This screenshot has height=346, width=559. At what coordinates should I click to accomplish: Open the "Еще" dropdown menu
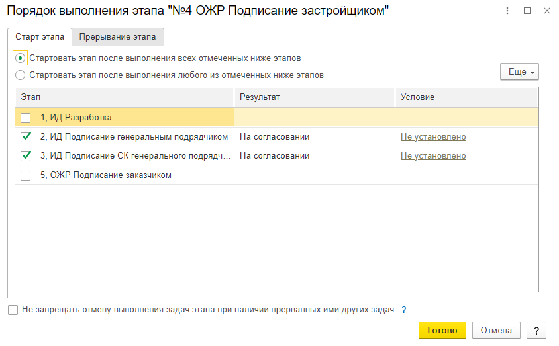[519, 71]
